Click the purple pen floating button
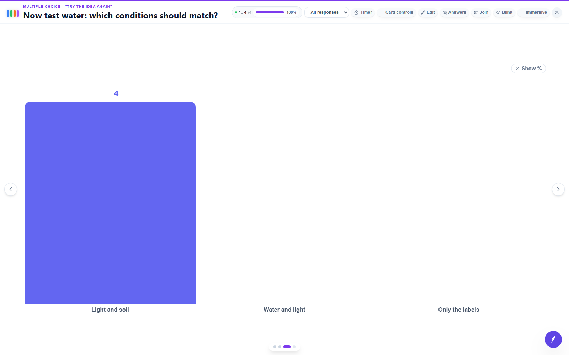The image size is (569, 355). coord(553,339)
